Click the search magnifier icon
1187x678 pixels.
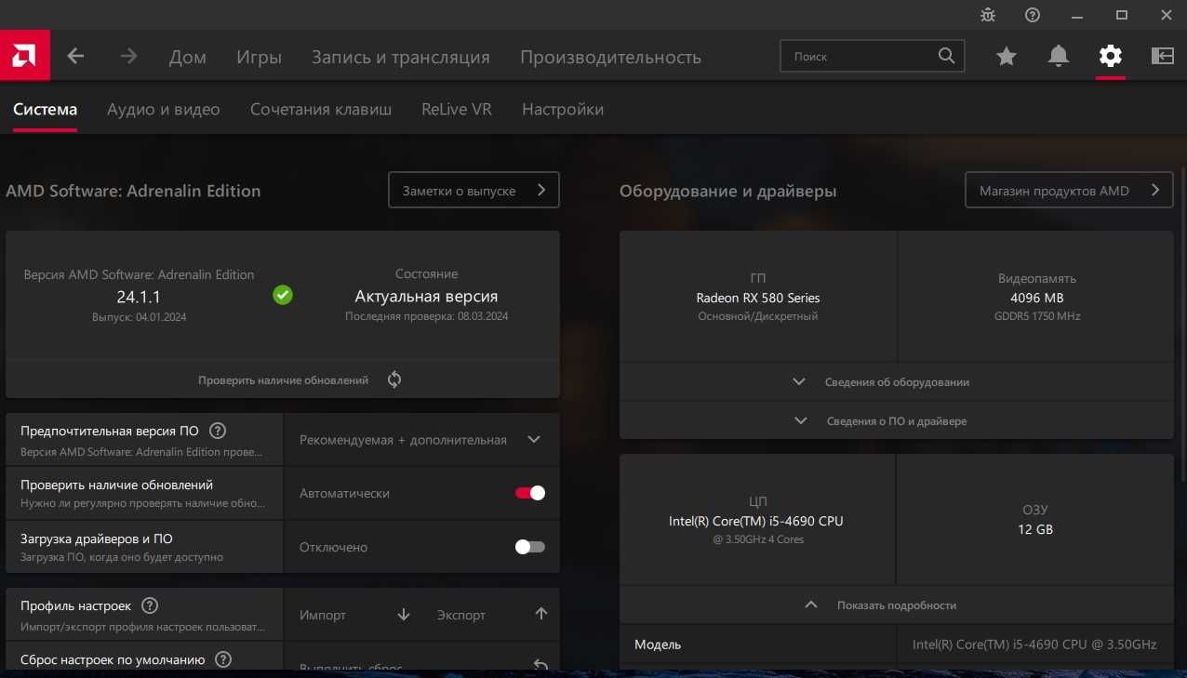click(x=946, y=56)
